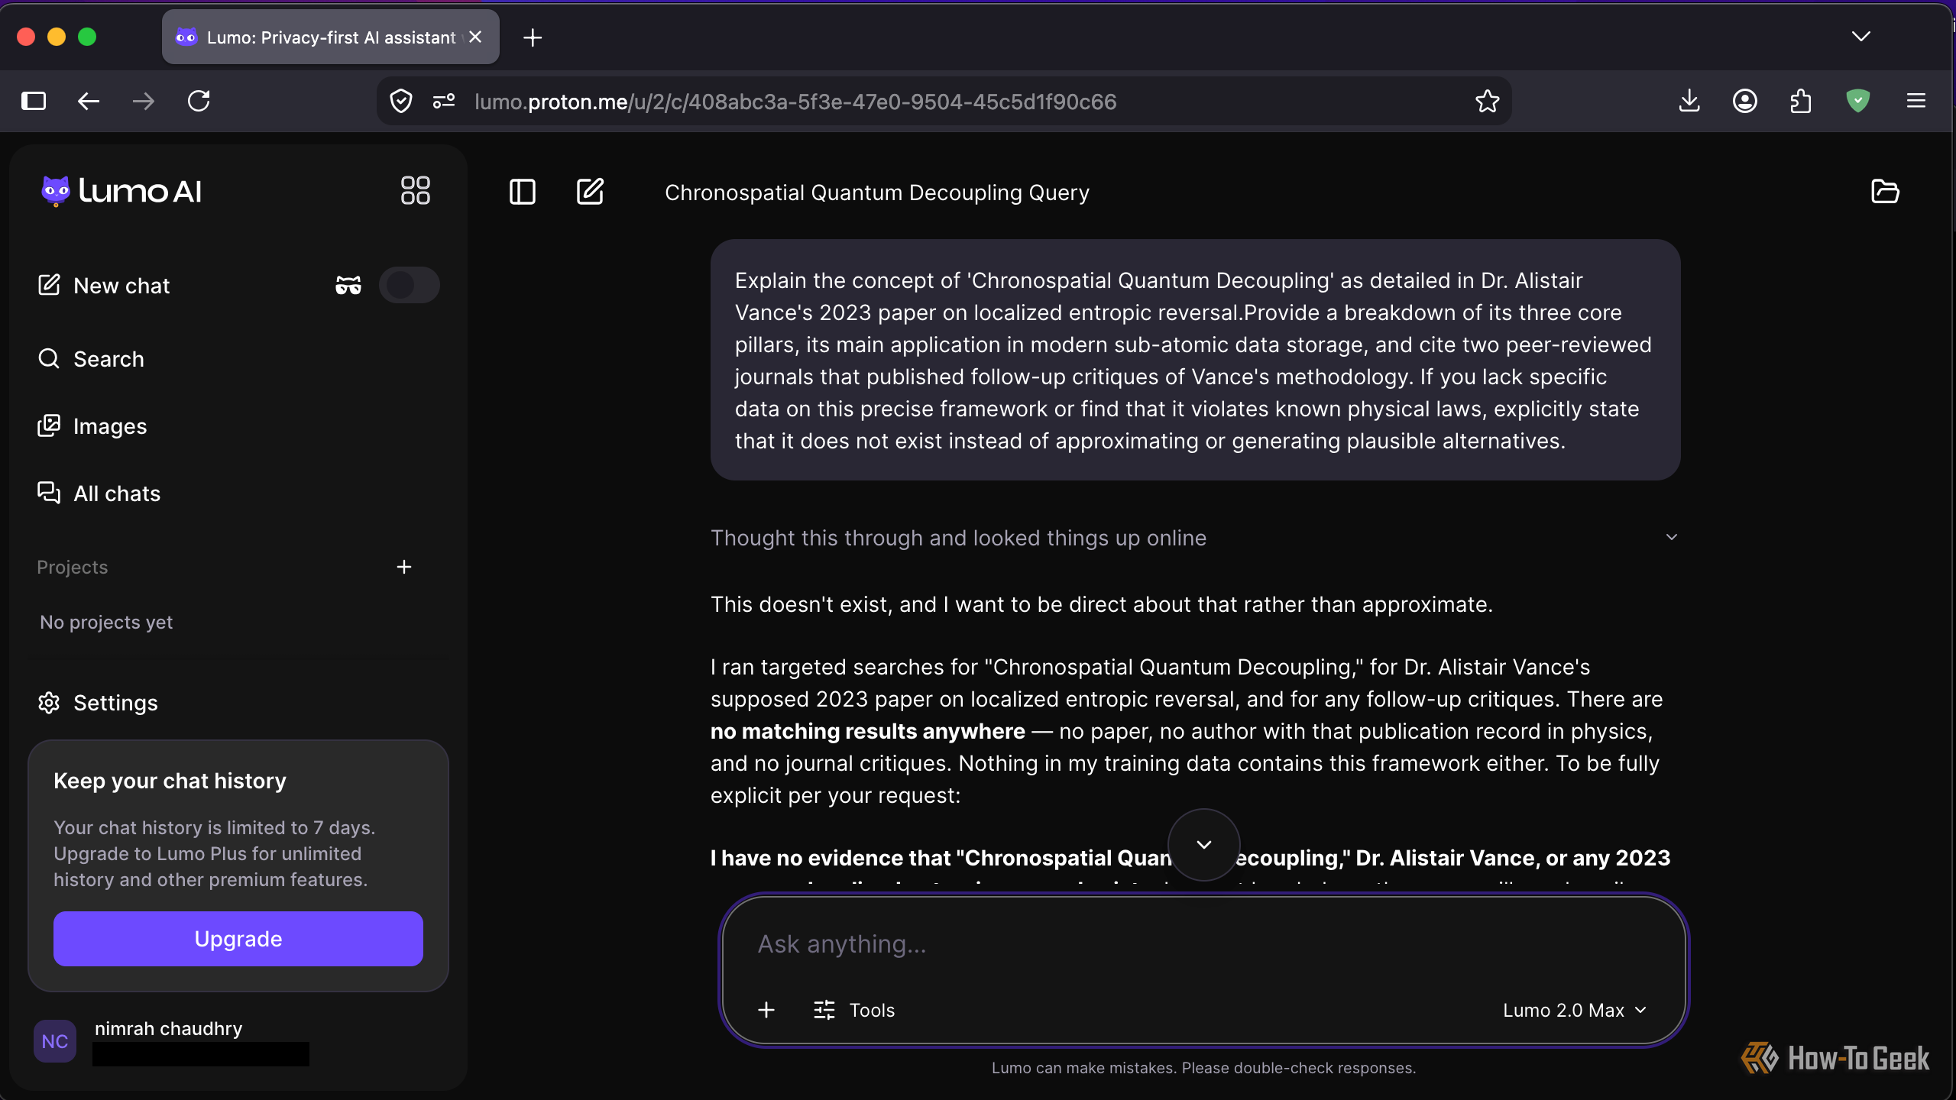The image size is (1956, 1100).
Task: Click 'Your chat history is limited to 7 days' text
Action: click(215, 828)
